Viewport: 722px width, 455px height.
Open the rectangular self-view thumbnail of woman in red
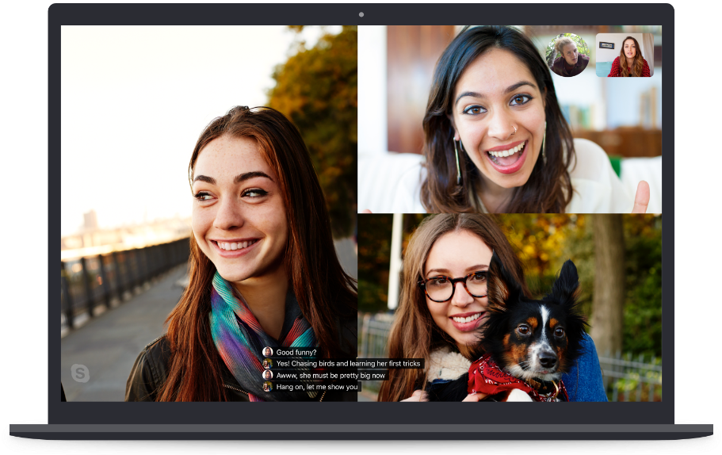coord(625,55)
